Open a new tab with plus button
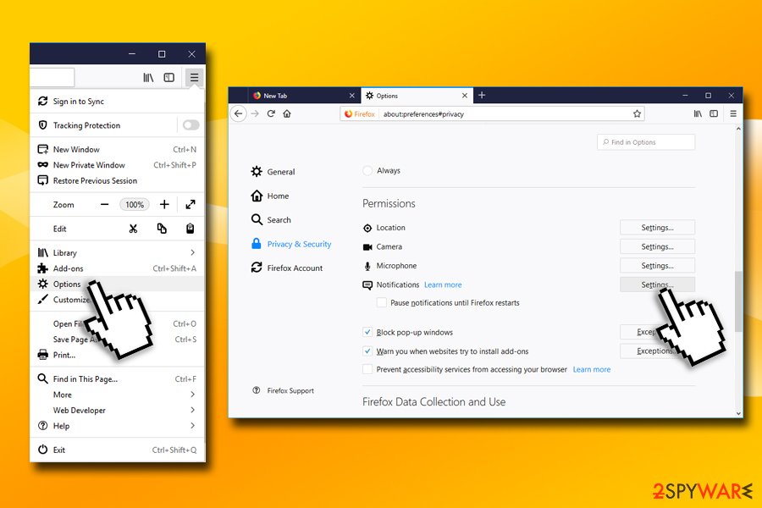The width and height of the screenshot is (762, 508). pos(482,96)
